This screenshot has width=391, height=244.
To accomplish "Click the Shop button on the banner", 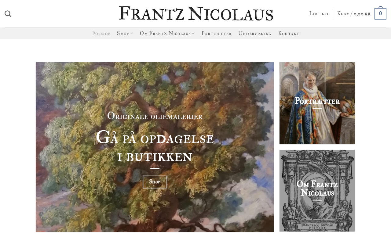I will click(155, 182).
